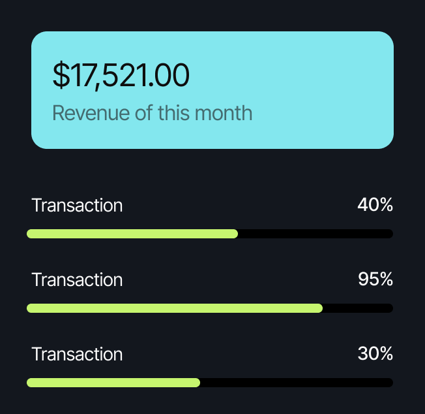
Task: Click the $17,521.00 revenue amount
Action: [x=121, y=75]
